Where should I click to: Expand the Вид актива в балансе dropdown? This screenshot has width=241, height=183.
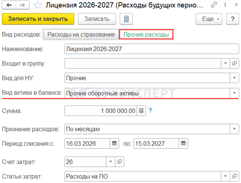point(234,92)
